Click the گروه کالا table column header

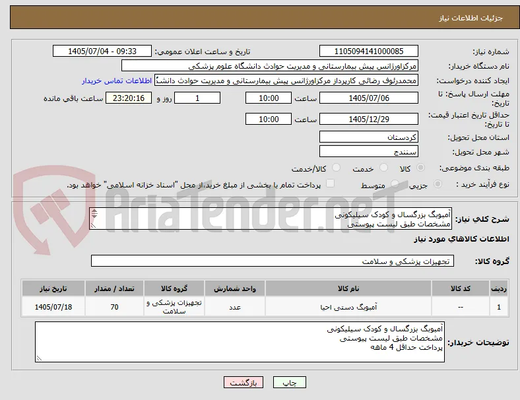click(174, 288)
